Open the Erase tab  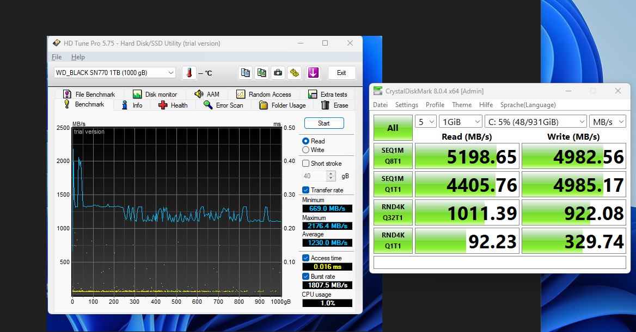[335, 105]
